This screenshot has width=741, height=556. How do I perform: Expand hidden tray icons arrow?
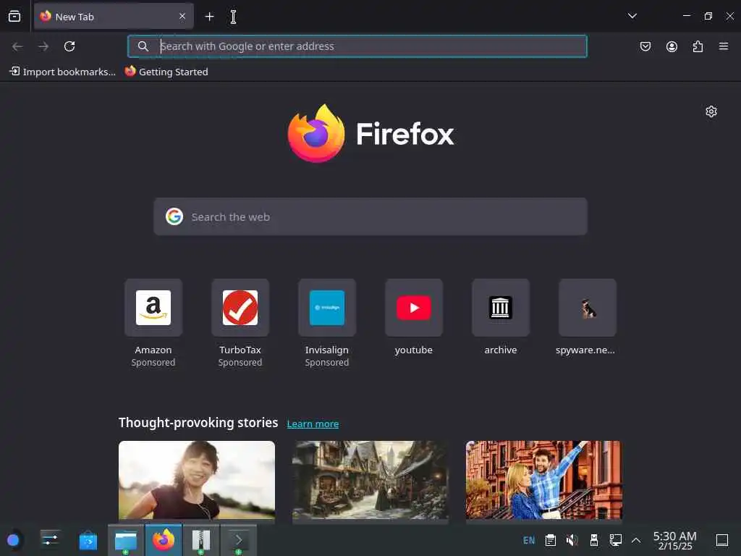click(x=636, y=540)
